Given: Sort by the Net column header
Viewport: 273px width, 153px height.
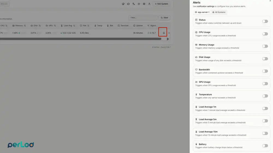Looking at the screenshot, I should tap(85, 26).
